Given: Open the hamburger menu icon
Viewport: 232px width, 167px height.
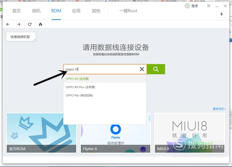Looking at the screenshot, I should pyautogui.click(x=209, y=6).
